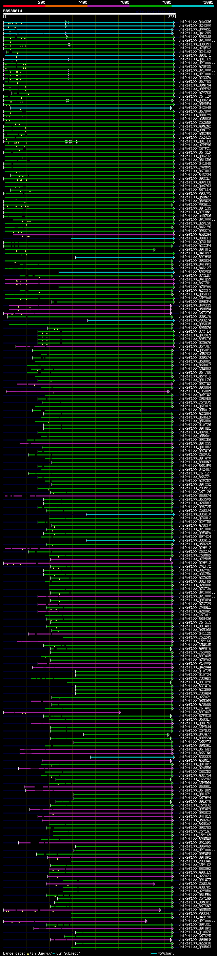Select label UniRef100_B9HCF3
217x956 pixels.
pyautogui.click(x=195, y=238)
